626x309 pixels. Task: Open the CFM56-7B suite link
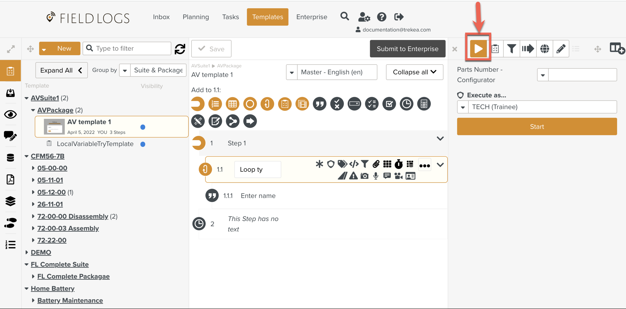pyautogui.click(x=48, y=156)
